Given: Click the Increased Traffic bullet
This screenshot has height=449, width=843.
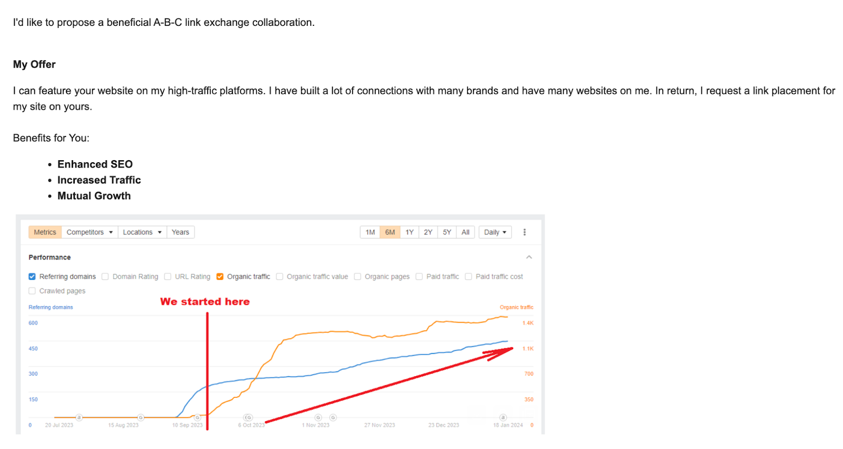Looking at the screenshot, I should click(99, 180).
